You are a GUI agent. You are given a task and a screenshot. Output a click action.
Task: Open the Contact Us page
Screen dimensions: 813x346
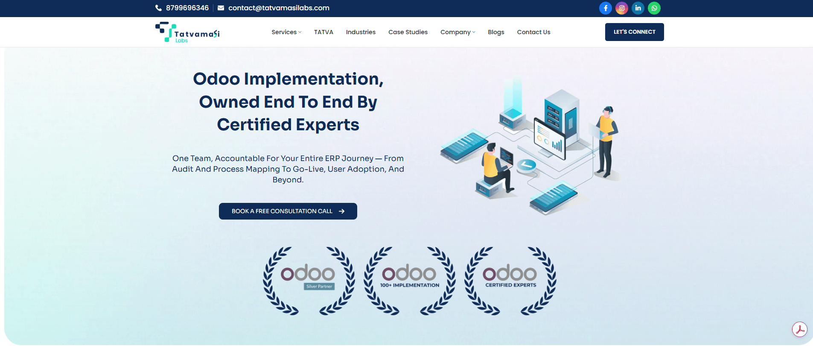(533, 32)
